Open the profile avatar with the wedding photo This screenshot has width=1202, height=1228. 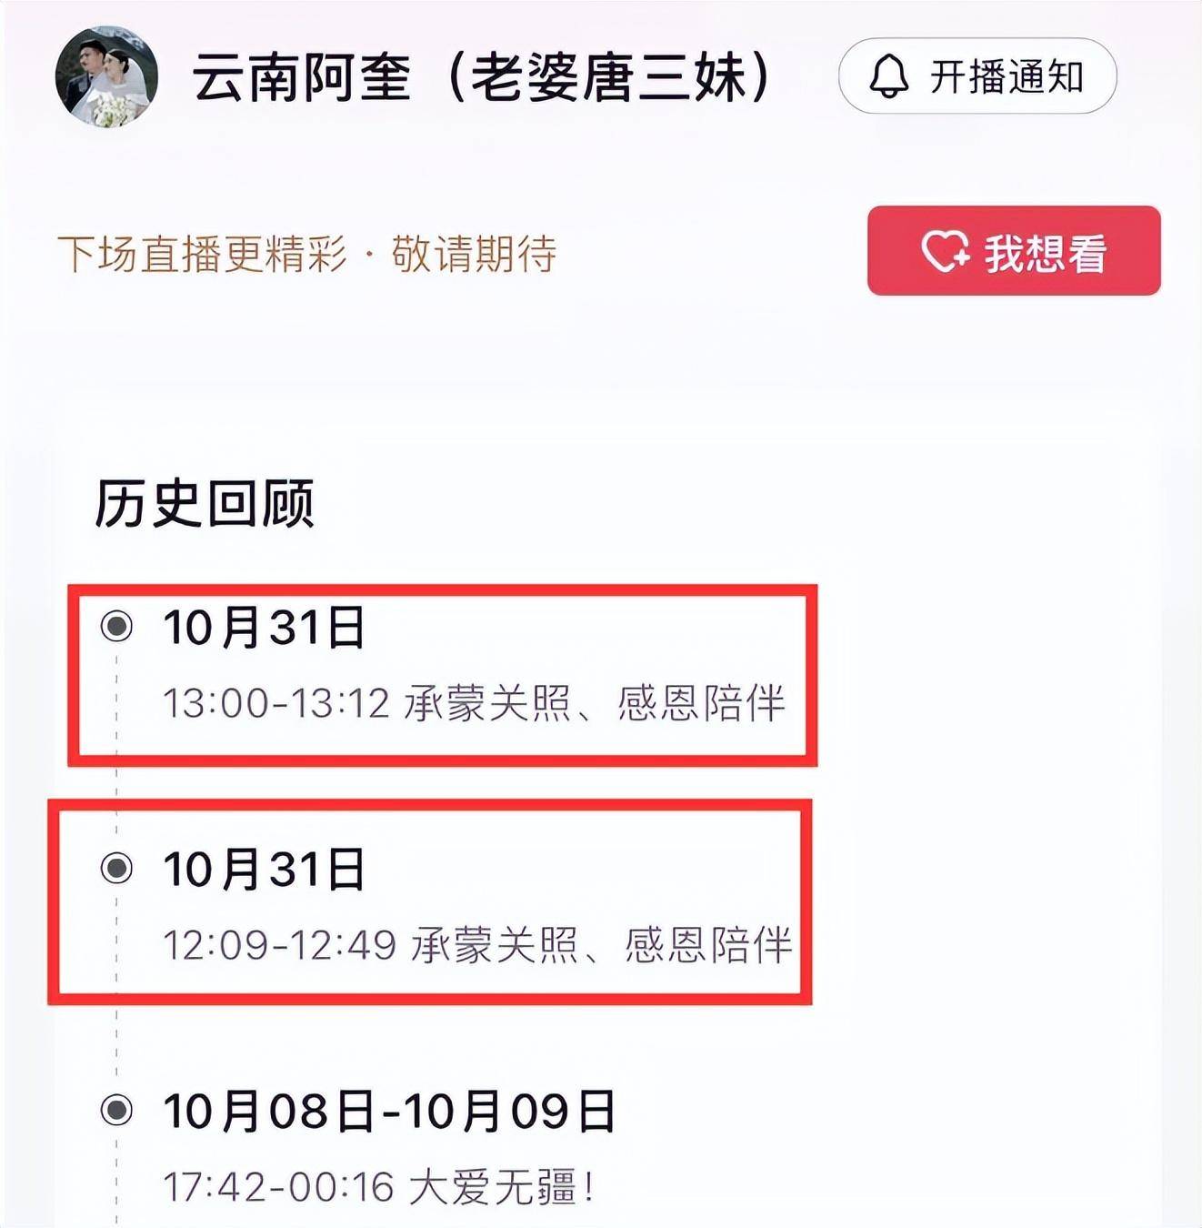[x=106, y=76]
